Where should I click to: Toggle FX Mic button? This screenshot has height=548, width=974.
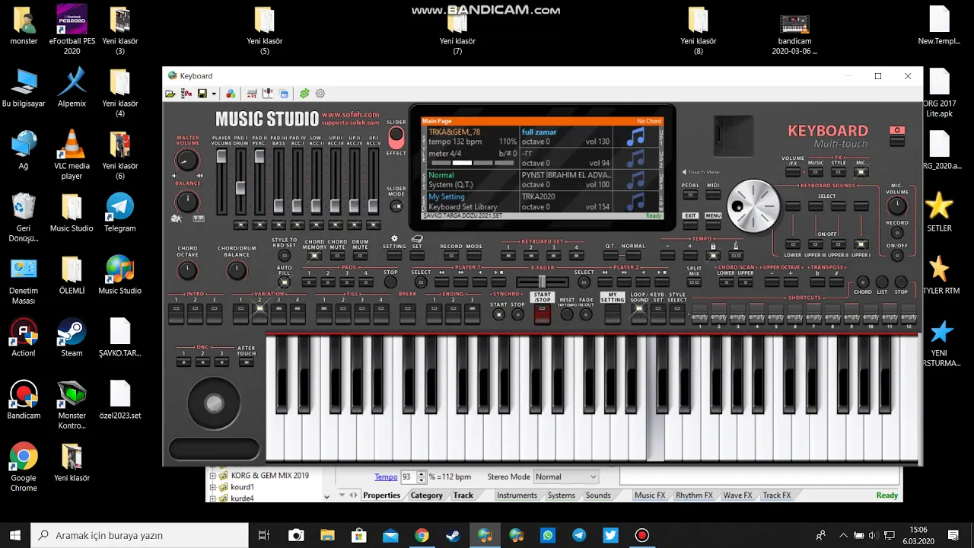(861, 173)
